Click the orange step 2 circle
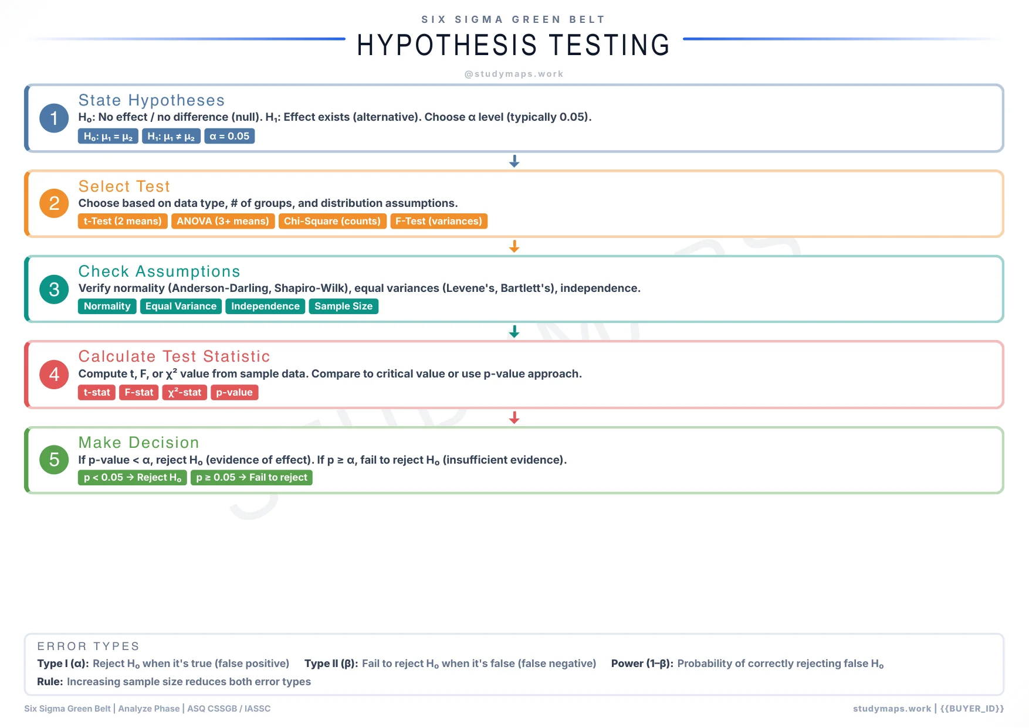The width and height of the screenshot is (1029, 728). (54, 203)
